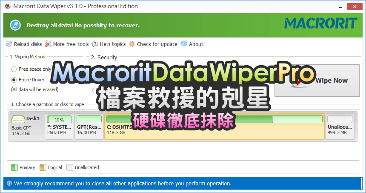Click the '119.2 GB' disk size text
Image resolution: width=366 pixels, height=193 pixels.
(21, 133)
